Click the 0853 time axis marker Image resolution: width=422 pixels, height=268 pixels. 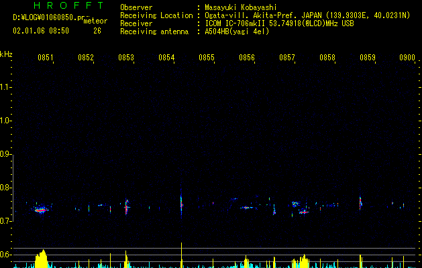pos(126,58)
